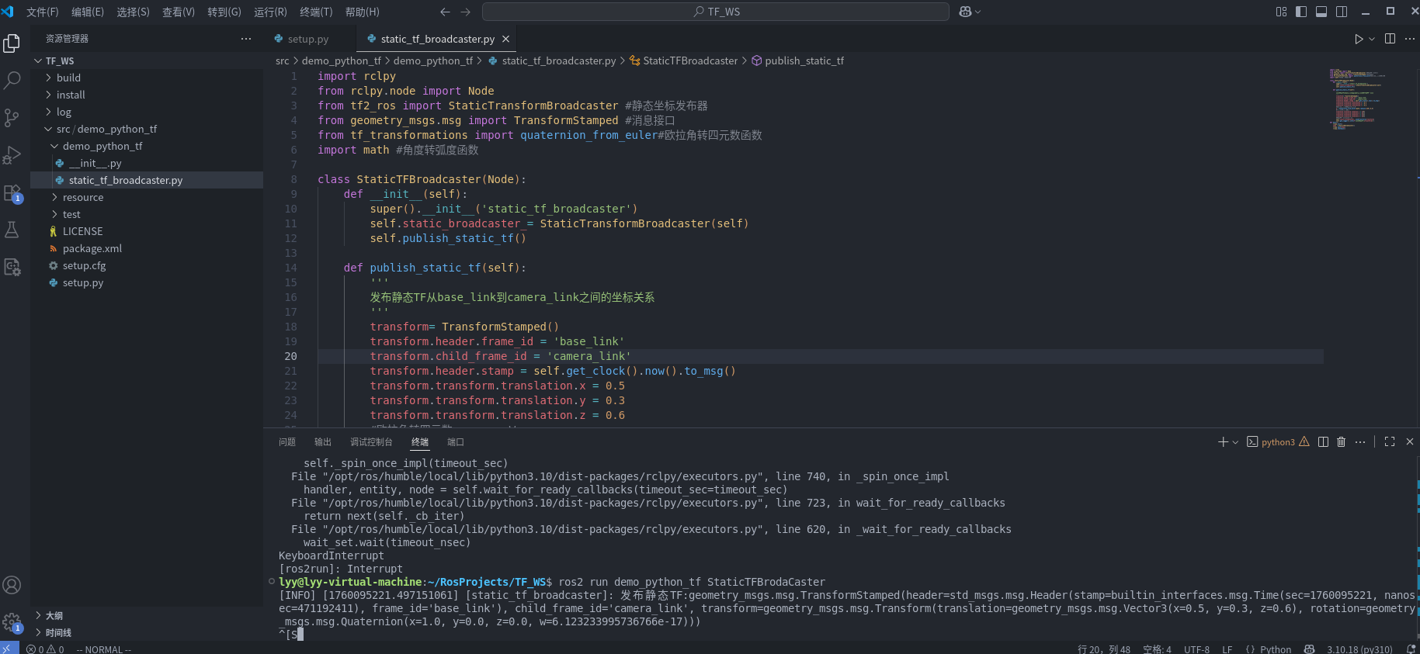Create a new terminal with the plus icon
This screenshot has height=654, width=1420.
(1224, 442)
